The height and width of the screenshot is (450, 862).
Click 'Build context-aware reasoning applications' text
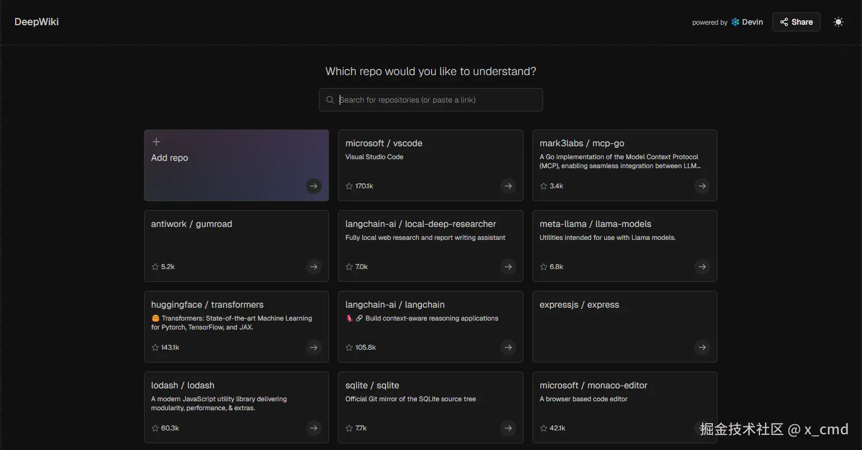pos(432,318)
